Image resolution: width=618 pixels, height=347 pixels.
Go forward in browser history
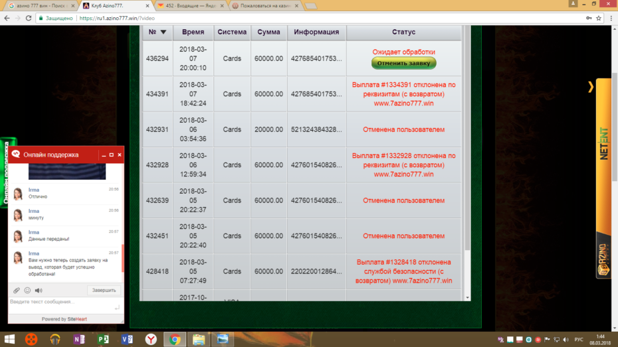click(18, 18)
